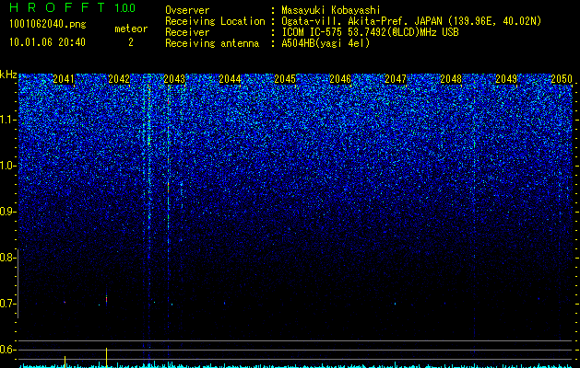This screenshot has height=368, width=580.
Task: Click the 2044 time marker
Action: tap(230, 79)
